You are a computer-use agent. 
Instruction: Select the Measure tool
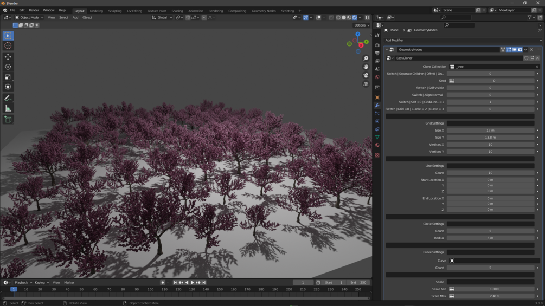(8, 108)
